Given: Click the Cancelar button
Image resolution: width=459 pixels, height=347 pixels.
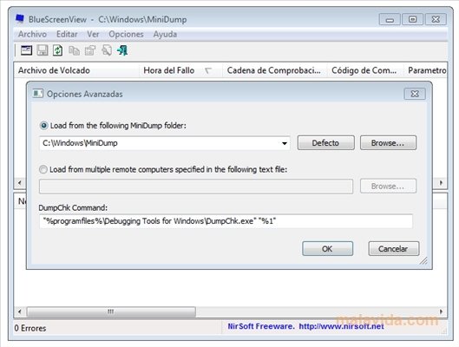Looking at the screenshot, I should point(393,249).
